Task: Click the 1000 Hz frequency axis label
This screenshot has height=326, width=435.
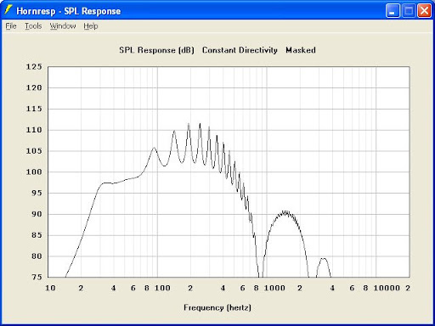Action: [x=274, y=288]
